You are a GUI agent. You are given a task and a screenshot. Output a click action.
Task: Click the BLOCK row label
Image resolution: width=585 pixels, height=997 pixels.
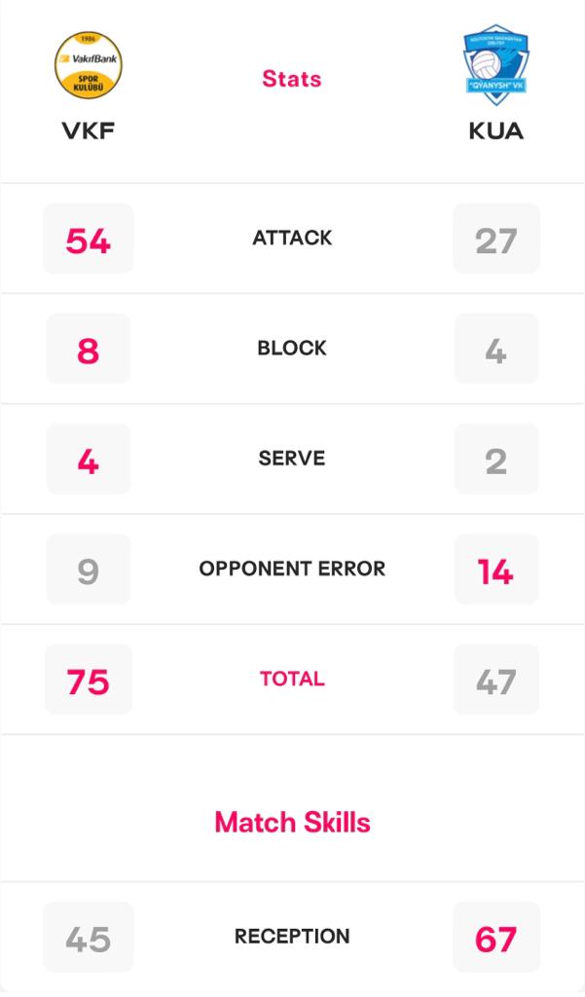tap(292, 348)
